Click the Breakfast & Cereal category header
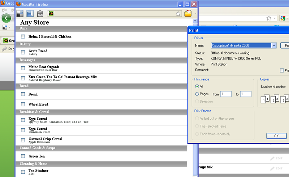289x177 pixels. (101, 112)
